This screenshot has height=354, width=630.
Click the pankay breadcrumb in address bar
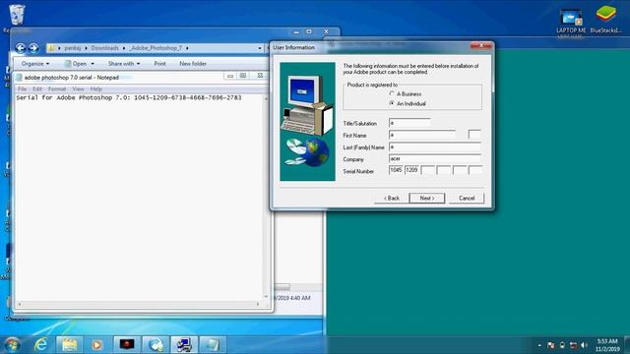73,48
